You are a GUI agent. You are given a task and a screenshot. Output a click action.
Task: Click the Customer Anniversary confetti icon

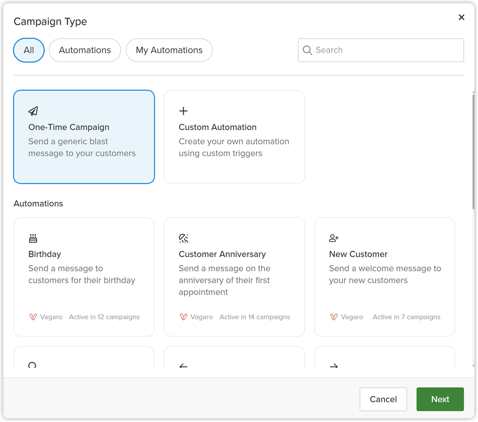click(x=183, y=238)
